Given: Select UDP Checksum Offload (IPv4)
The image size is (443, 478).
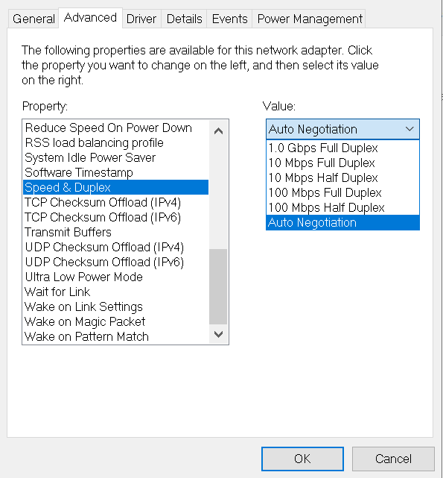Looking at the screenshot, I should click(x=116, y=248).
